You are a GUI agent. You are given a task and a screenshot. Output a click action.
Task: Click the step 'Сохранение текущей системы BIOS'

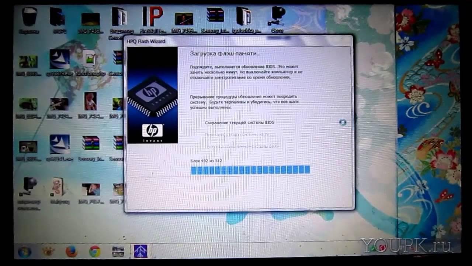click(240, 122)
